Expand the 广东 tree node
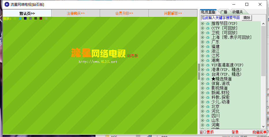The width and height of the screenshot is (269, 137). coord(202,42)
